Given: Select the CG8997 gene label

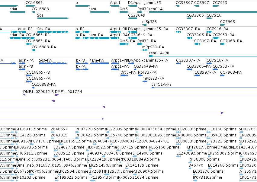Looking at the screenshot, I should (201, 3).
